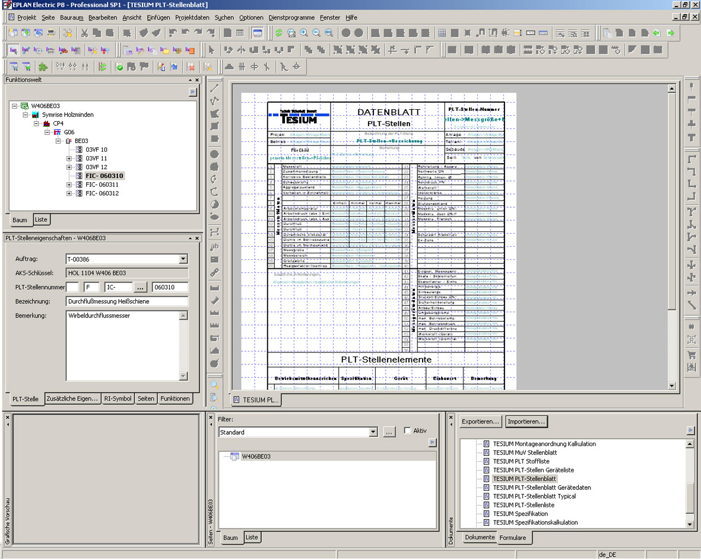Click the open project icon in top toolbar

point(26,33)
